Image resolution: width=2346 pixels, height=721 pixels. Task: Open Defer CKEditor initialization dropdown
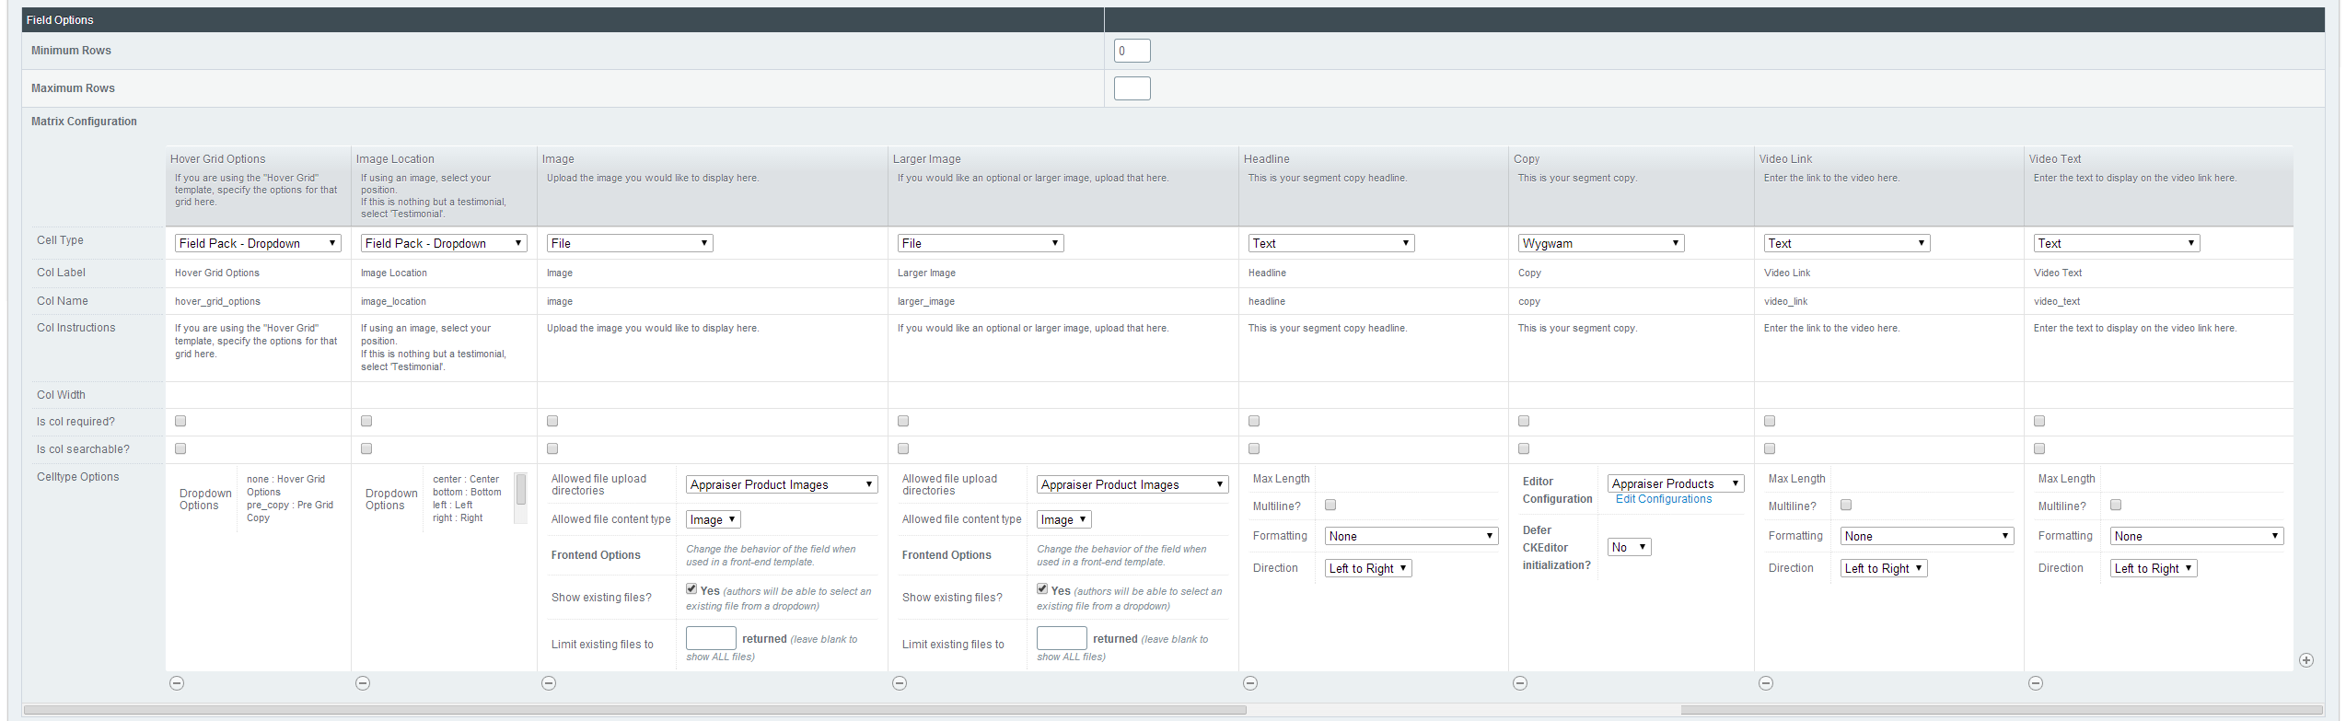tap(1629, 547)
